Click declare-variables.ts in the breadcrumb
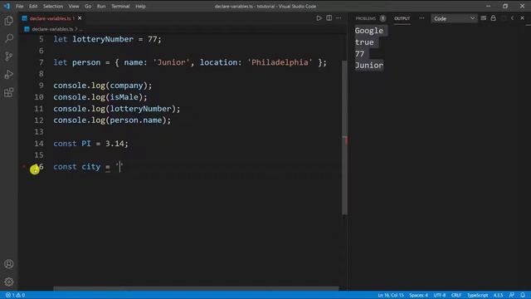The image size is (531, 299). pyautogui.click(x=52, y=29)
